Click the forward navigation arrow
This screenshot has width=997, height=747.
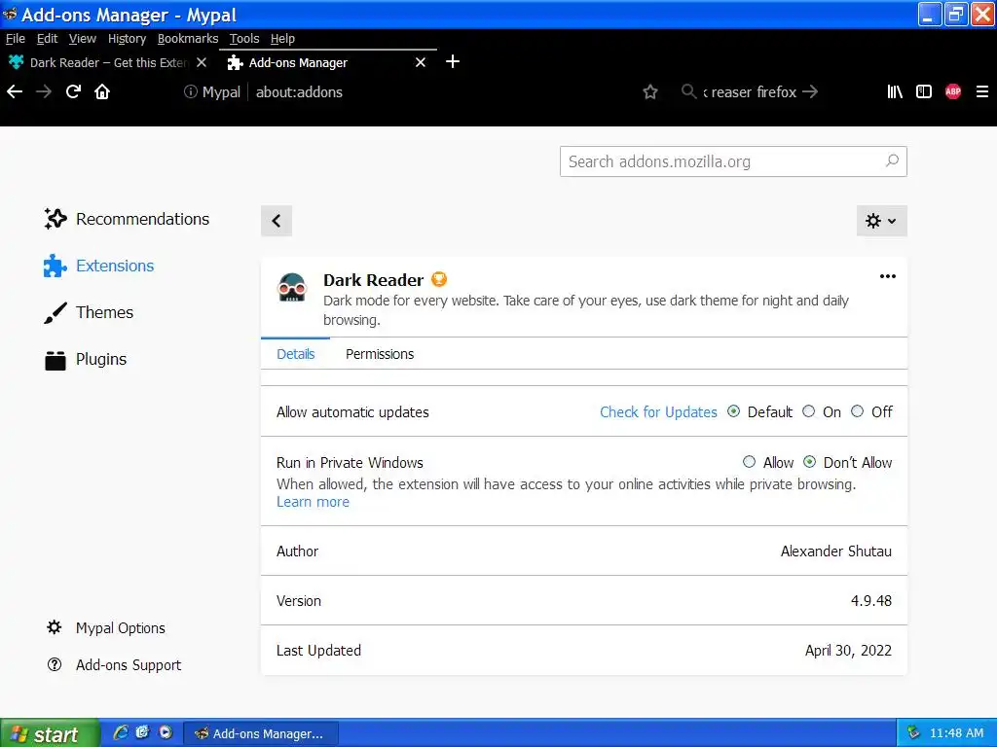point(44,92)
